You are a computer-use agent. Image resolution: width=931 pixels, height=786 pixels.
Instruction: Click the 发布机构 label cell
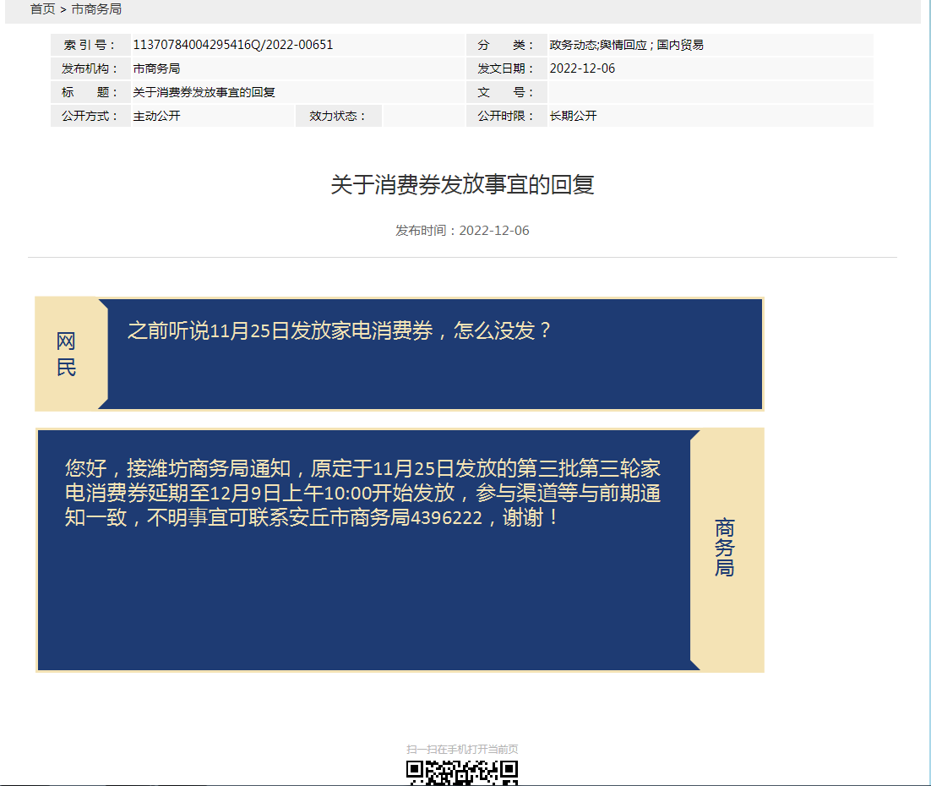tap(90, 68)
